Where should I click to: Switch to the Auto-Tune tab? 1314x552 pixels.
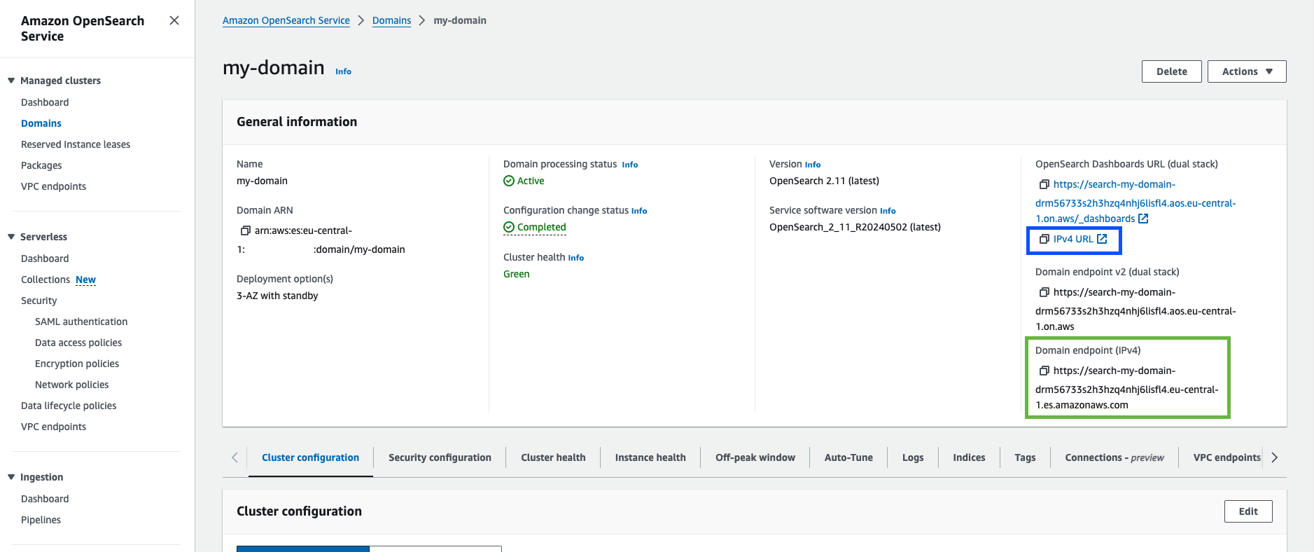click(848, 457)
